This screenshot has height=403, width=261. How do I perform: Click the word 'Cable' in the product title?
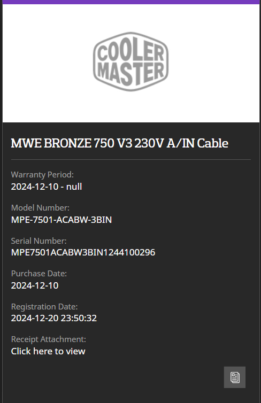[x=213, y=143]
